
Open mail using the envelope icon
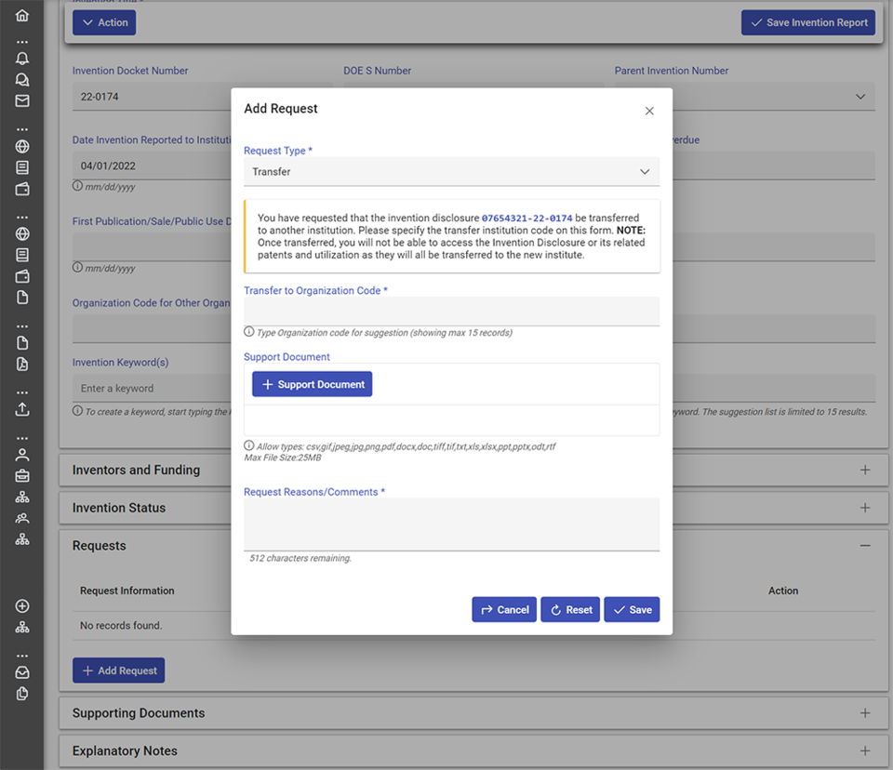click(22, 100)
